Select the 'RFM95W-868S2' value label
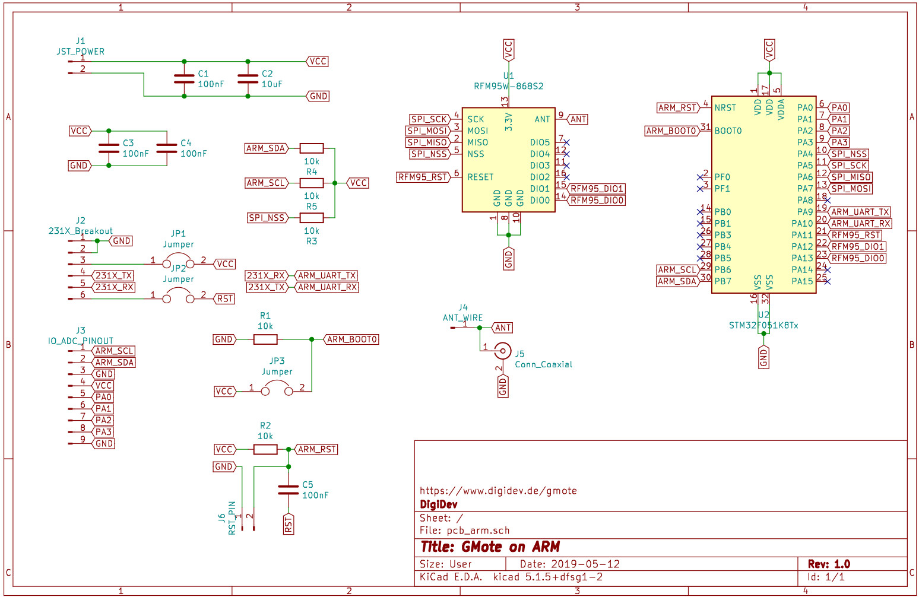 click(x=509, y=86)
